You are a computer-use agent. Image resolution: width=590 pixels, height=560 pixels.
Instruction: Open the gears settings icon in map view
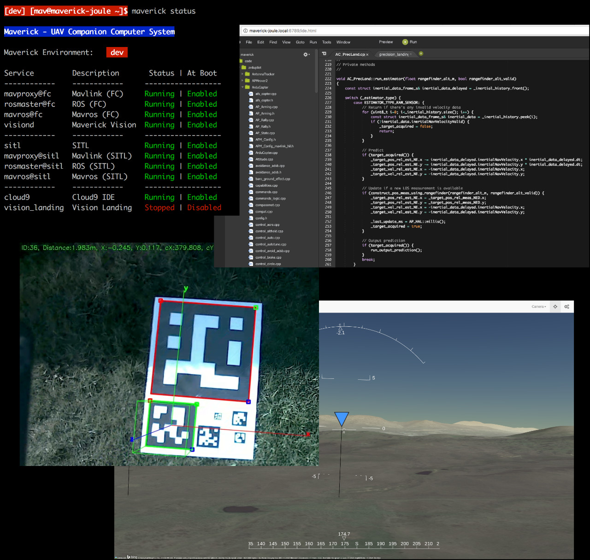tap(567, 307)
